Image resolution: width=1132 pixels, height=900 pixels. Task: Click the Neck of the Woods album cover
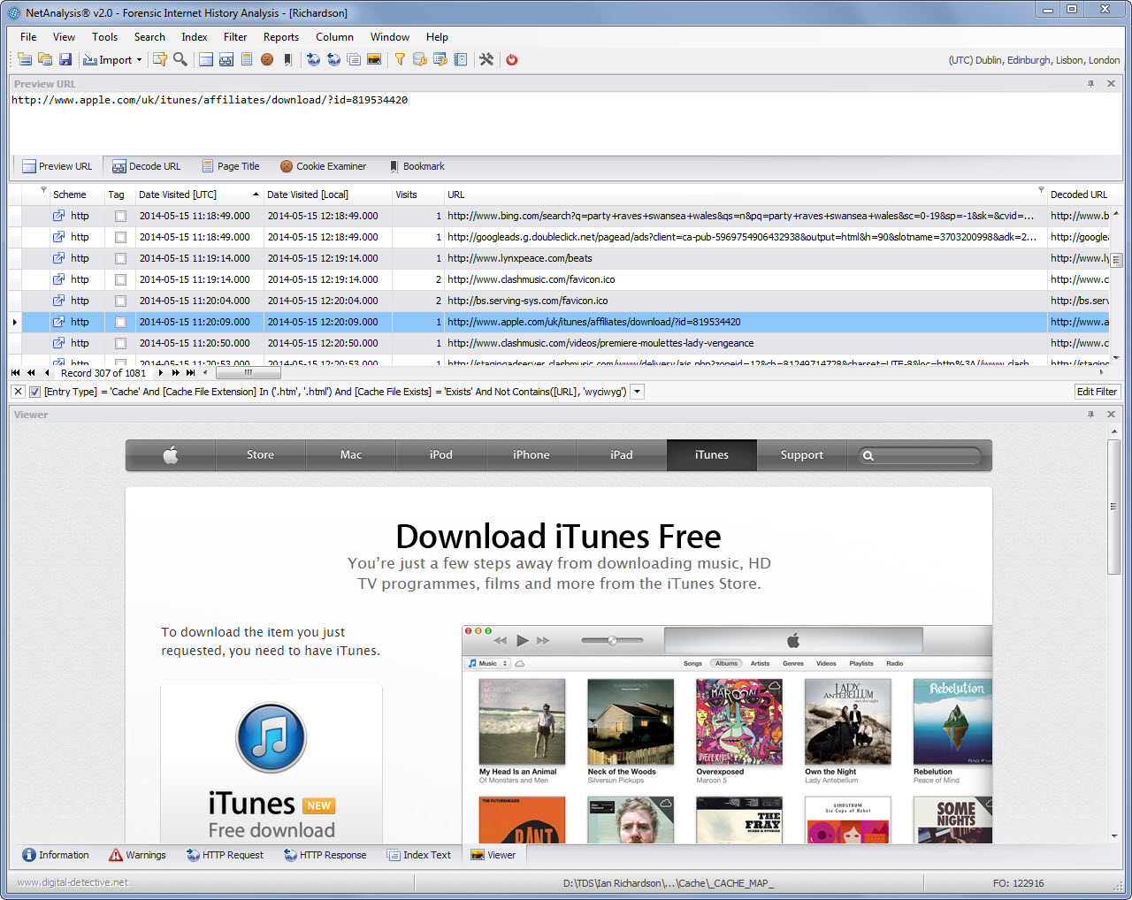point(631,721)
